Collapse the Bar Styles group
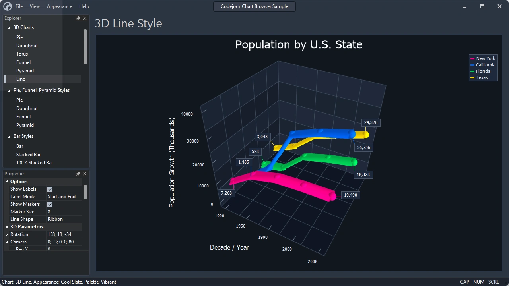 (x=9, y=136)
